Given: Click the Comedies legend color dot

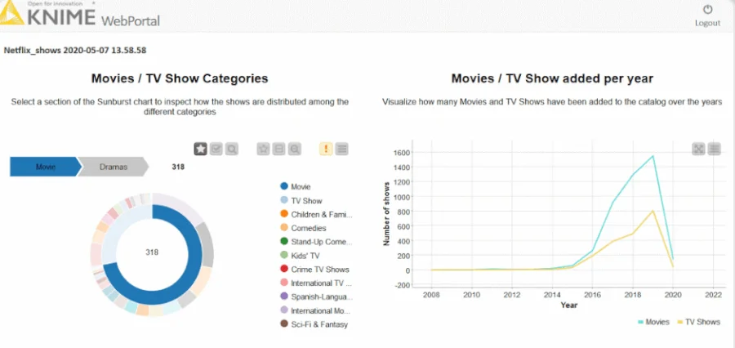Looking at the screenshot, I should pos(283,228).
